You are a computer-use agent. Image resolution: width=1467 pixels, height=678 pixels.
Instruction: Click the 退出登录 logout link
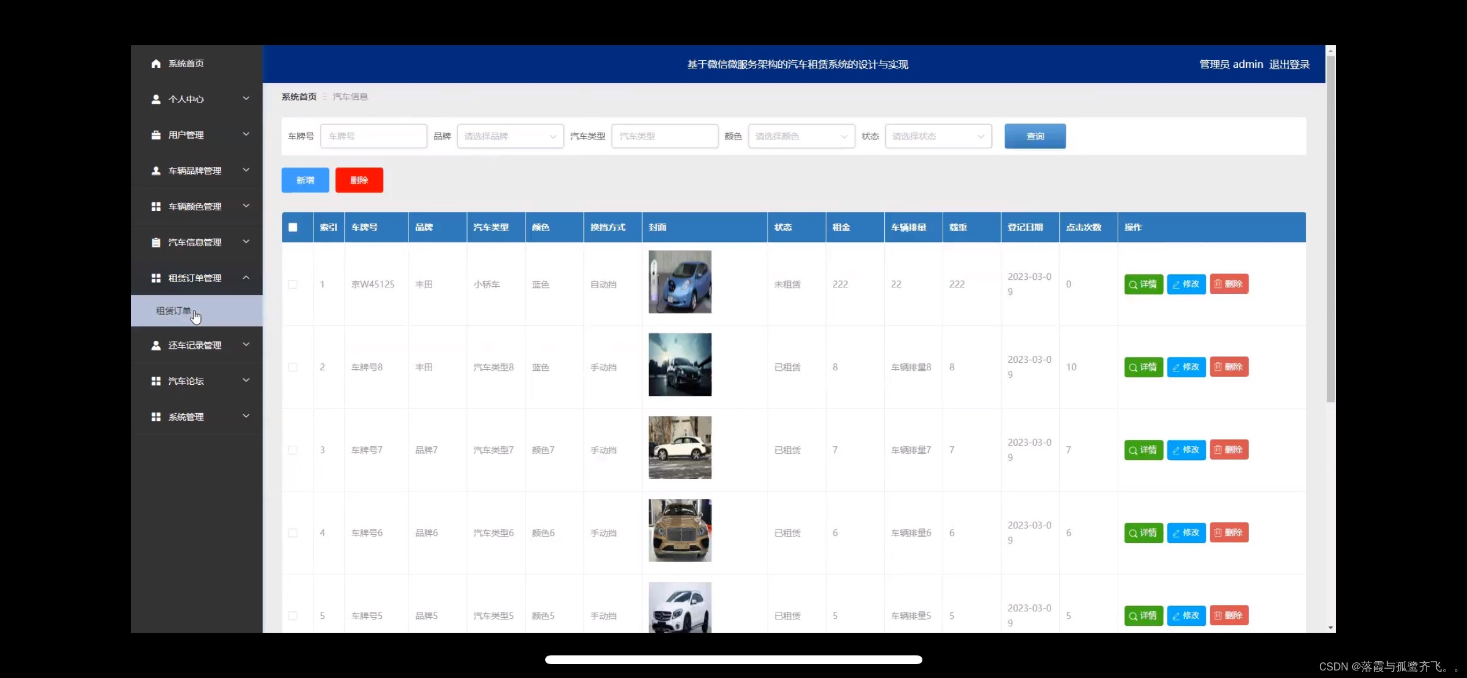click(1289, 64)
